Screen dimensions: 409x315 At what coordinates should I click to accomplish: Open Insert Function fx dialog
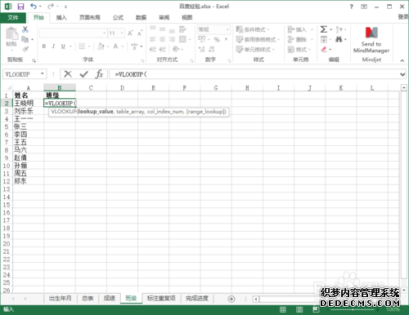point(99,74)
